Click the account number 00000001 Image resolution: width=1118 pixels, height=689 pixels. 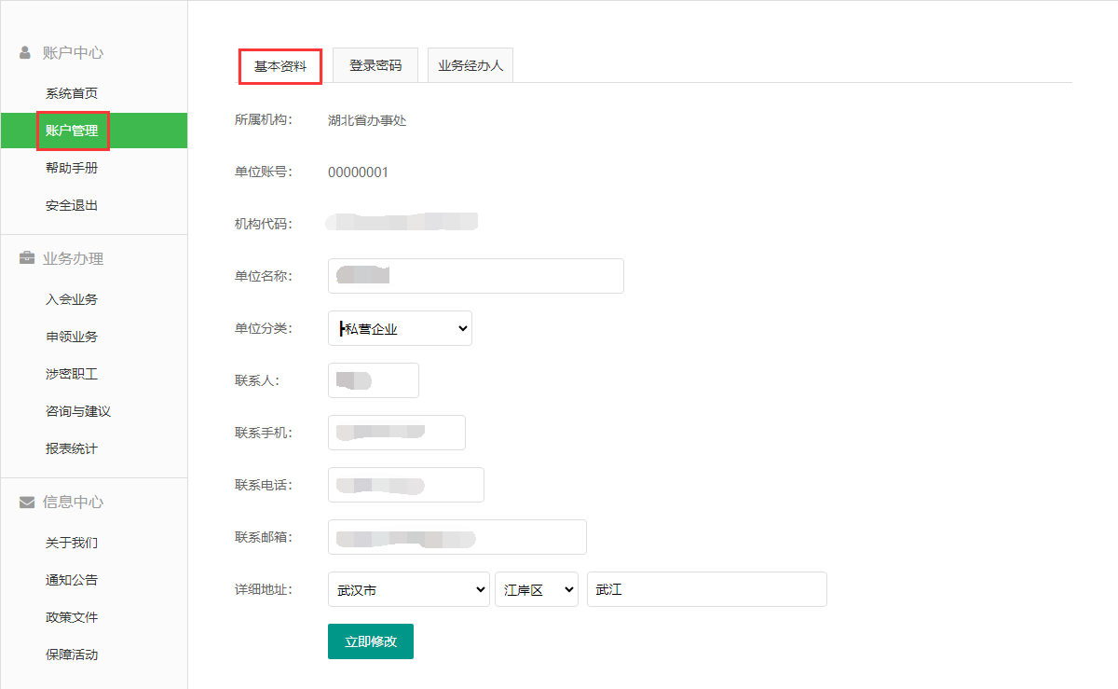tap(358, 172)
